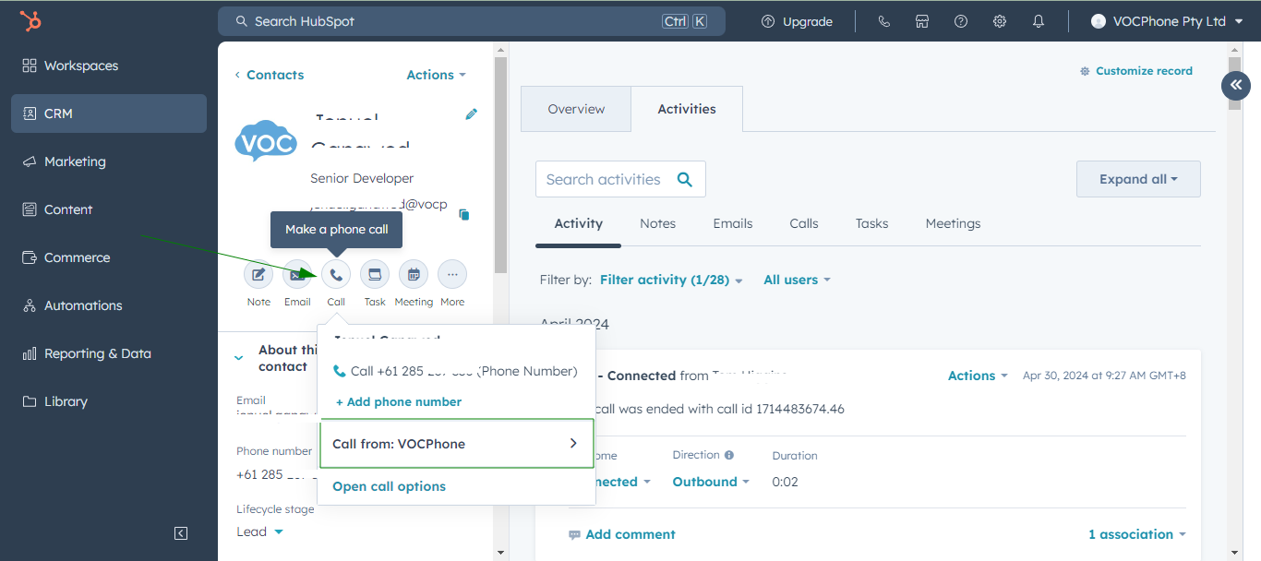Open HubSpot settings gear icon
The width and height of the screenshot is (1261, 561).
(999, 20)
